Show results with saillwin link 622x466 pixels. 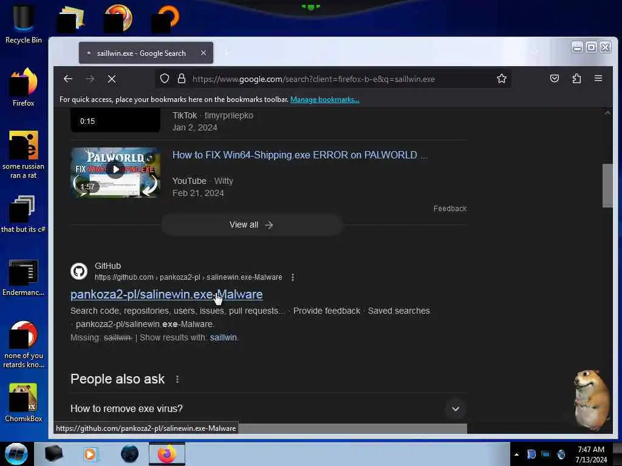[x=223, y=337]
